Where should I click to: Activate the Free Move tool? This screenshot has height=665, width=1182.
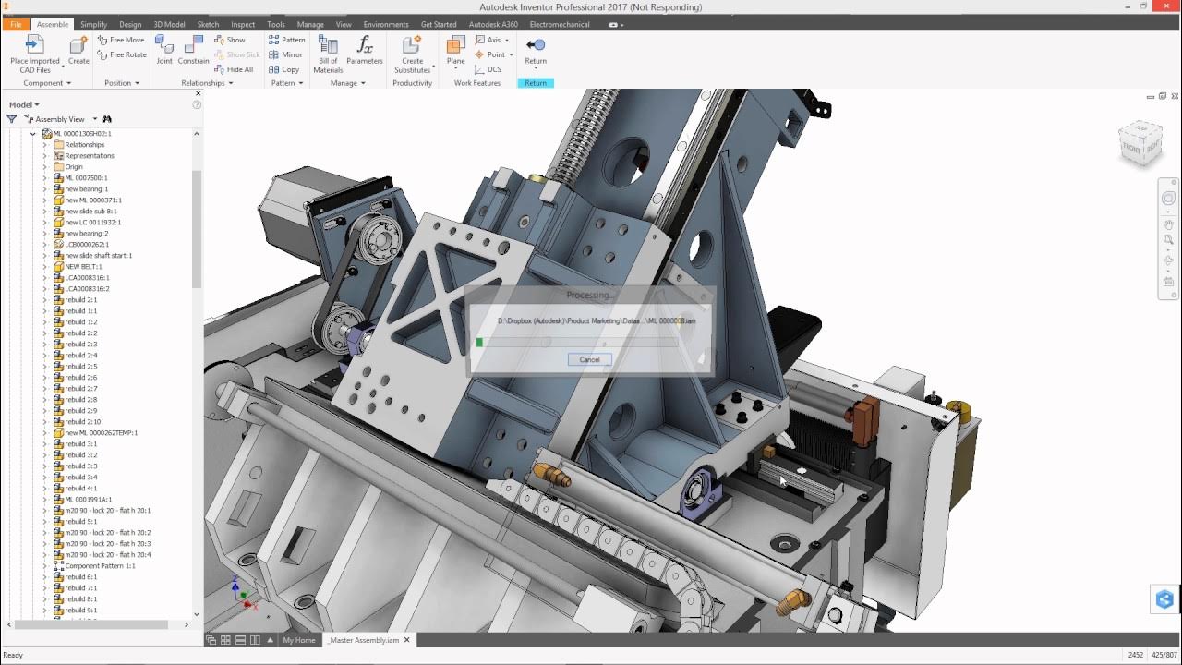121,40
